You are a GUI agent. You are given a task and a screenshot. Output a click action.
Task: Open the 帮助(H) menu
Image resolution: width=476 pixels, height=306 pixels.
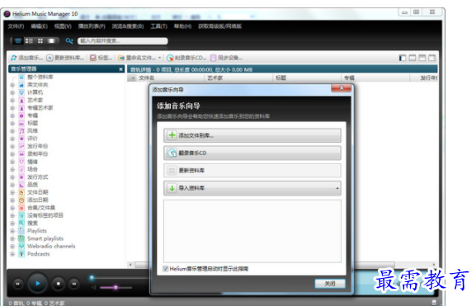pyautogui.click(x=182, y=26)
